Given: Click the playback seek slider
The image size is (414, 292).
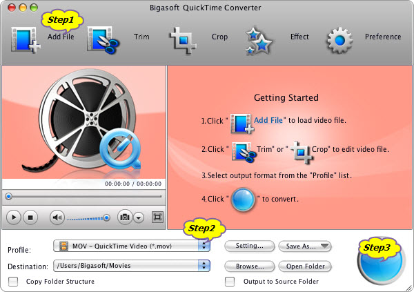Looking at the screenshot, I should click(83, 196).
